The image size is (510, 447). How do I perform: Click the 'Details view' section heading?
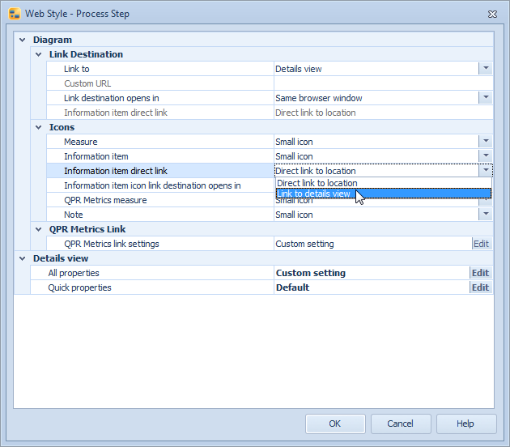point(61,258)
